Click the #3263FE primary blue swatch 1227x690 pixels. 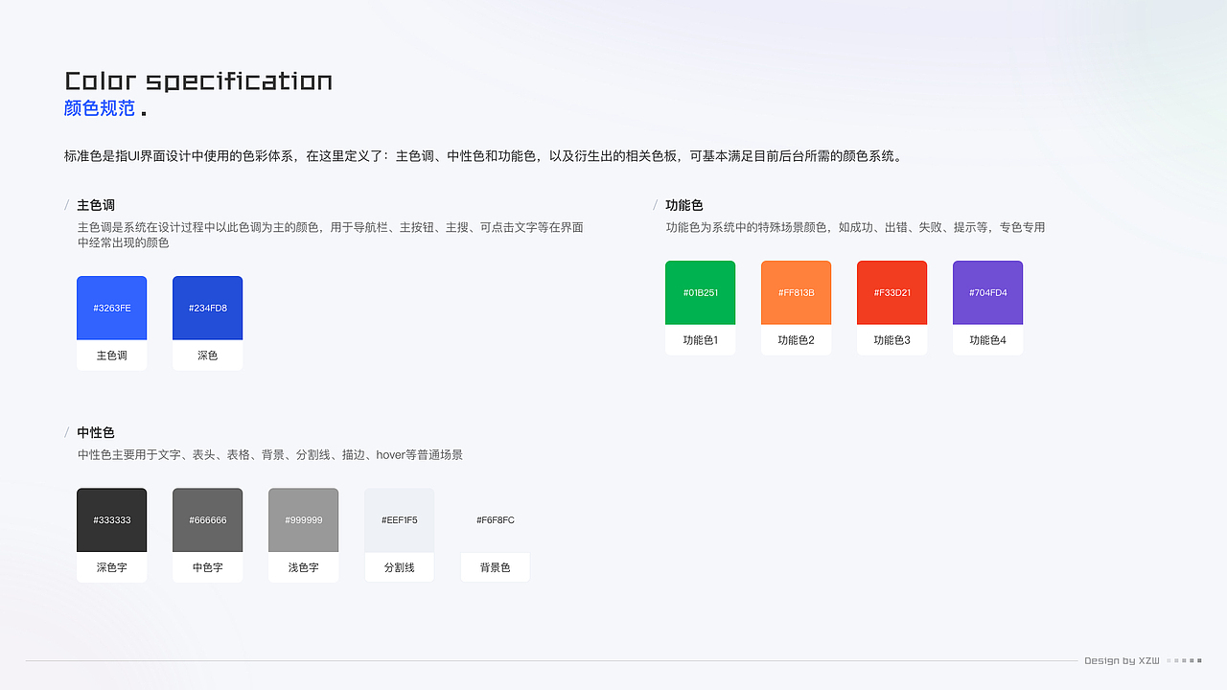pos(111,308)
